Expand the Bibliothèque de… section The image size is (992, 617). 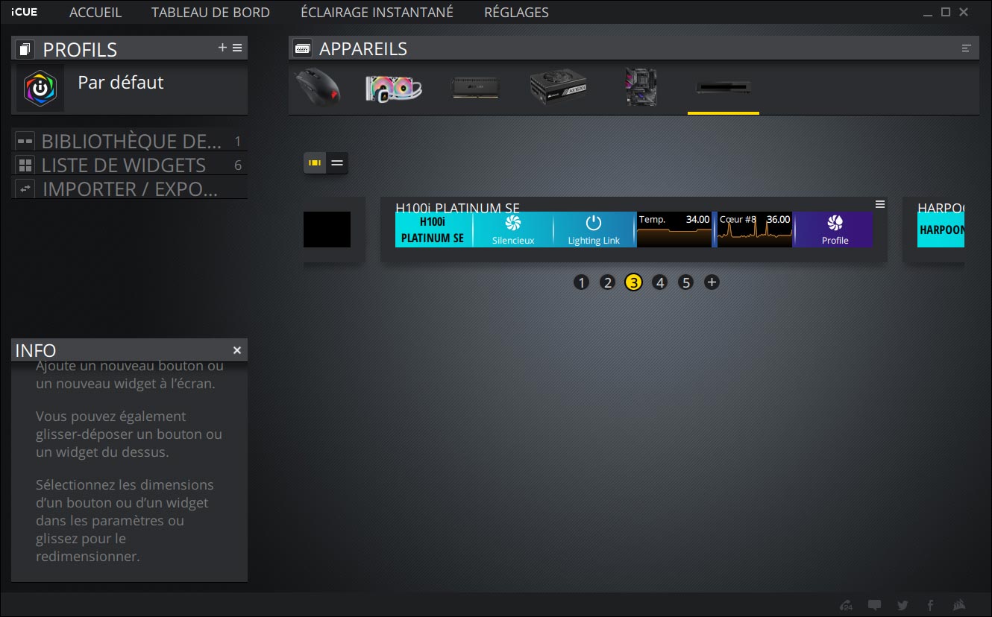pos(129,142)
